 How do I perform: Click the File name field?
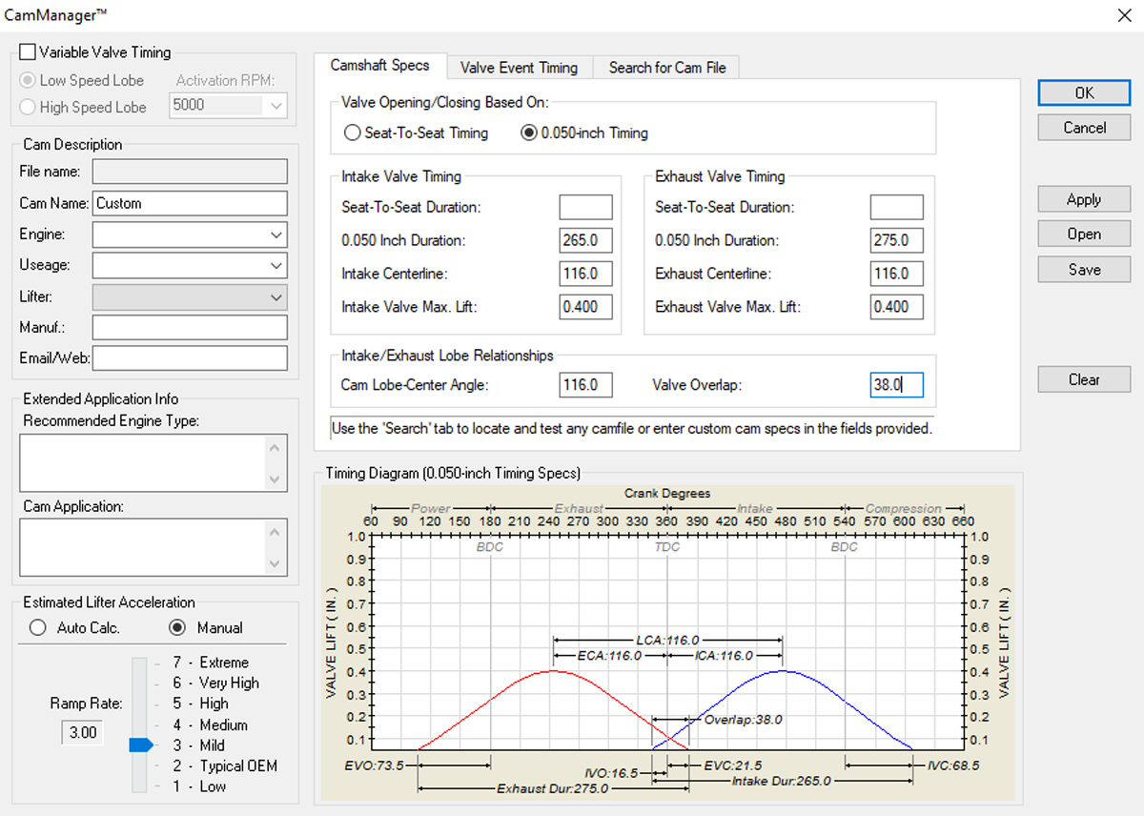click(x=190, y=172)
